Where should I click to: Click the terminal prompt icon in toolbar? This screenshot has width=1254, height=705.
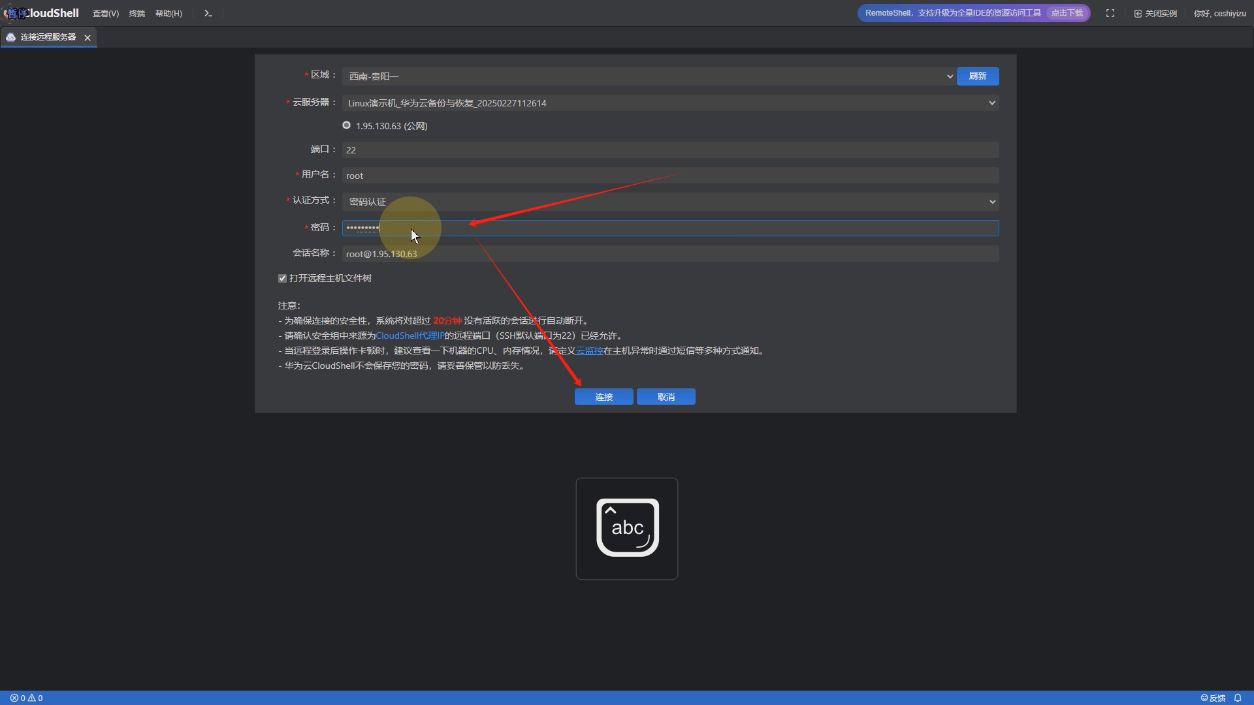click(208, 13)
